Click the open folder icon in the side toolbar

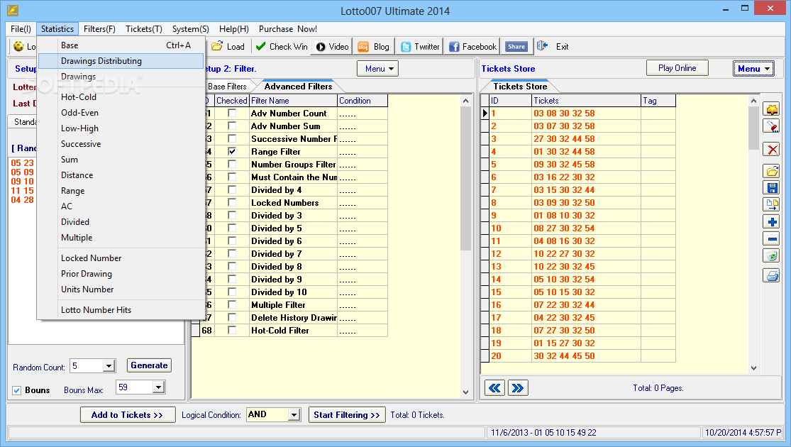[x=772, y=171]
